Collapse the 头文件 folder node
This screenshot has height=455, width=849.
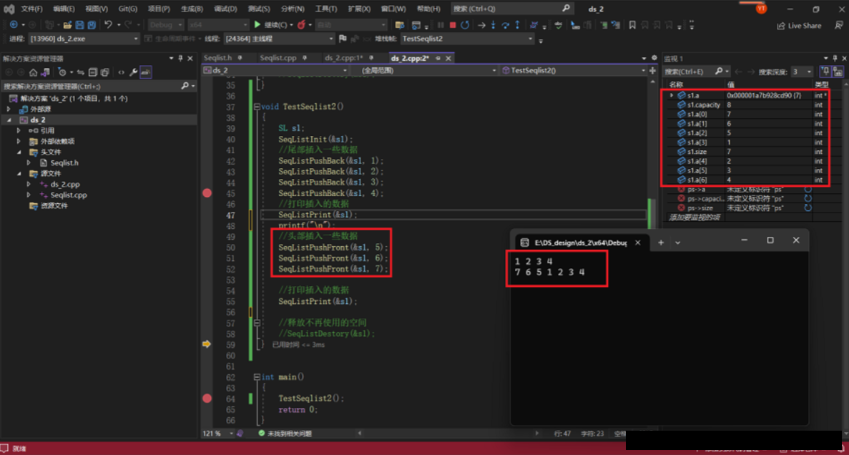[x=19, y=152]
